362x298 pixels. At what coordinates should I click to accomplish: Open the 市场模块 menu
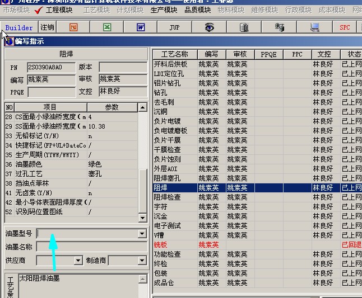point(17,10)
